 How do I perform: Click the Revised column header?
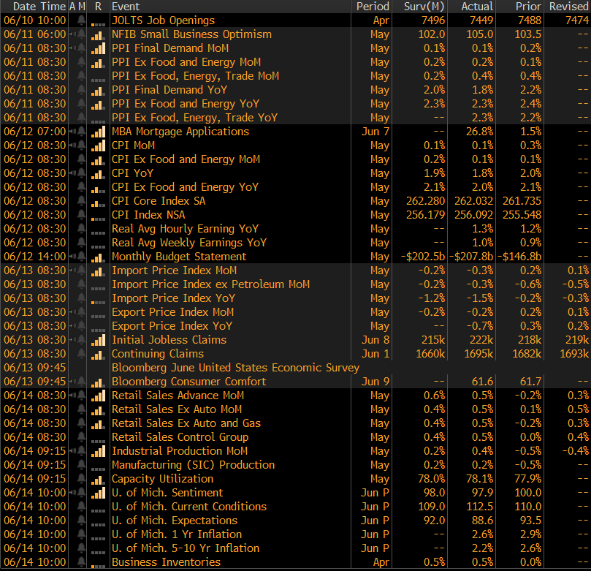tap(568, 6)
